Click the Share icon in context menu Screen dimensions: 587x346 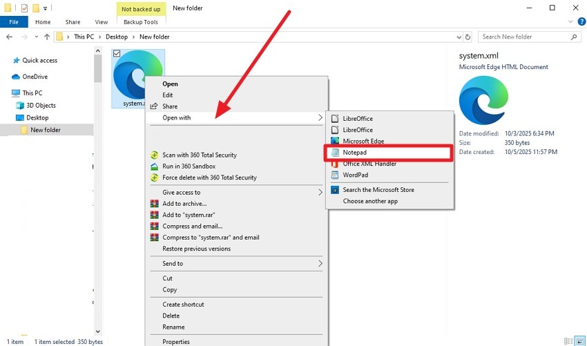(154, 106)
